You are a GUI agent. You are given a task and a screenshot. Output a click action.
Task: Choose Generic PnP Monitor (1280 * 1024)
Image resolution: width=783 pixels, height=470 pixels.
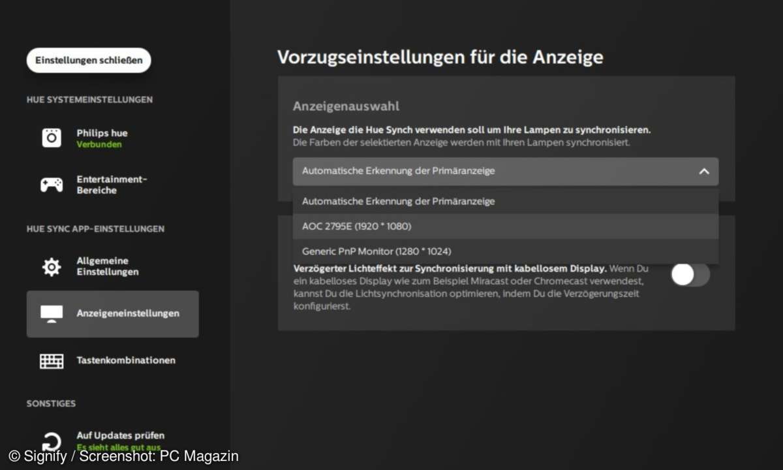click(x=376, y=251)
